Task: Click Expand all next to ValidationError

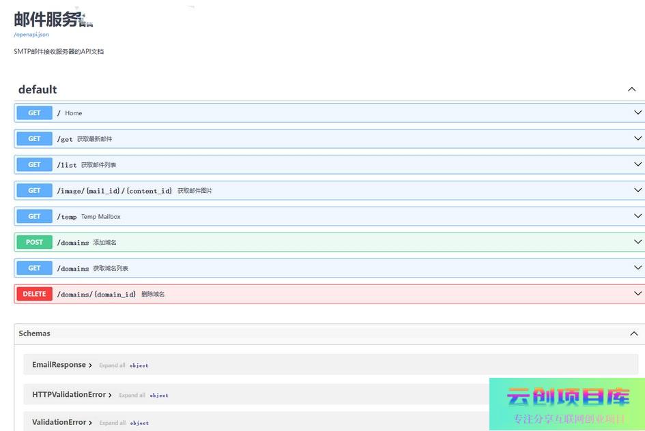Action: [112, 423]
